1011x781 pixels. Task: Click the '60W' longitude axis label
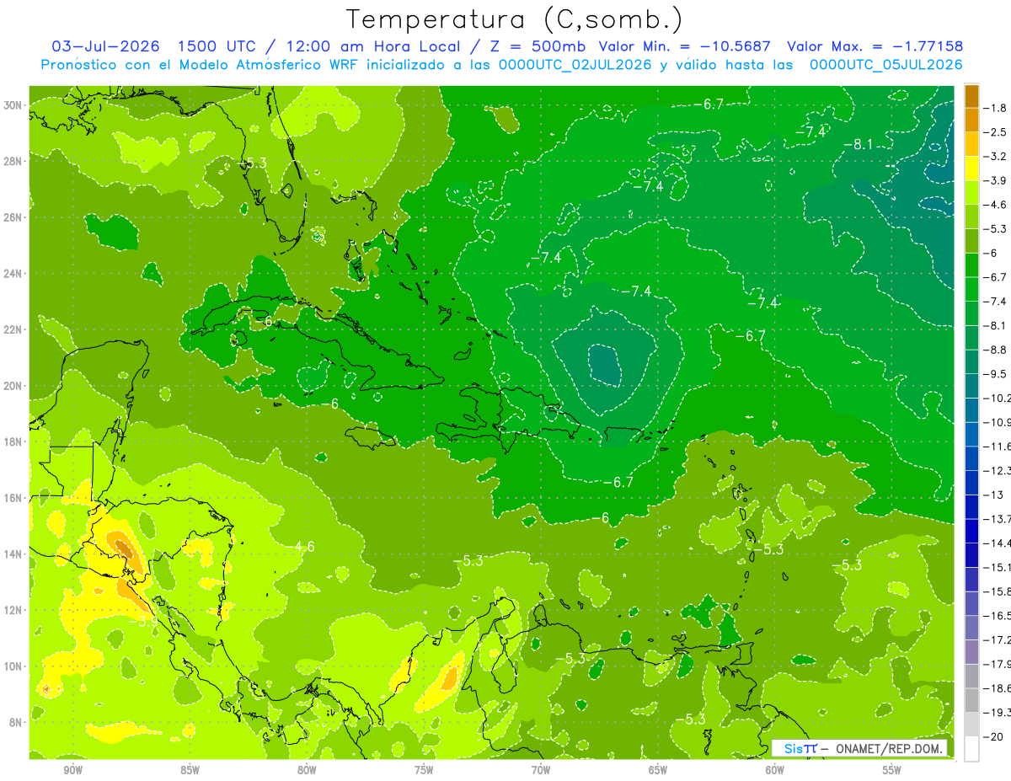click(775, 770)
